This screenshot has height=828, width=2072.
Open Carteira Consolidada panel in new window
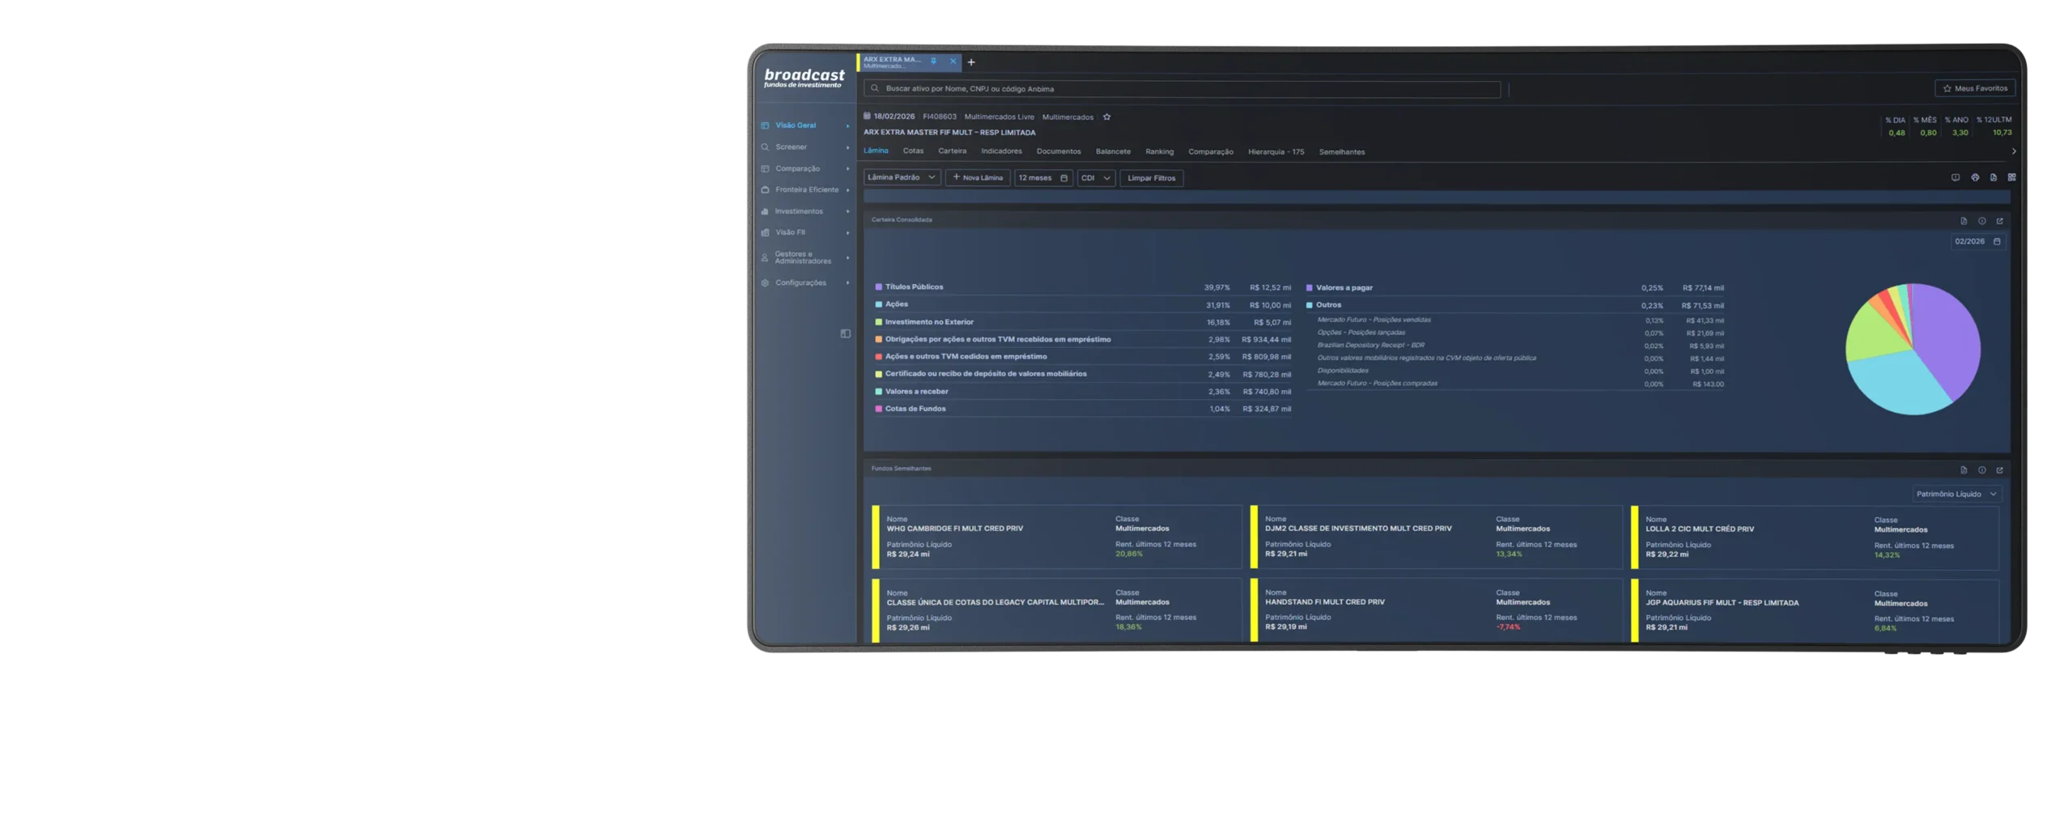[1999, 221]
